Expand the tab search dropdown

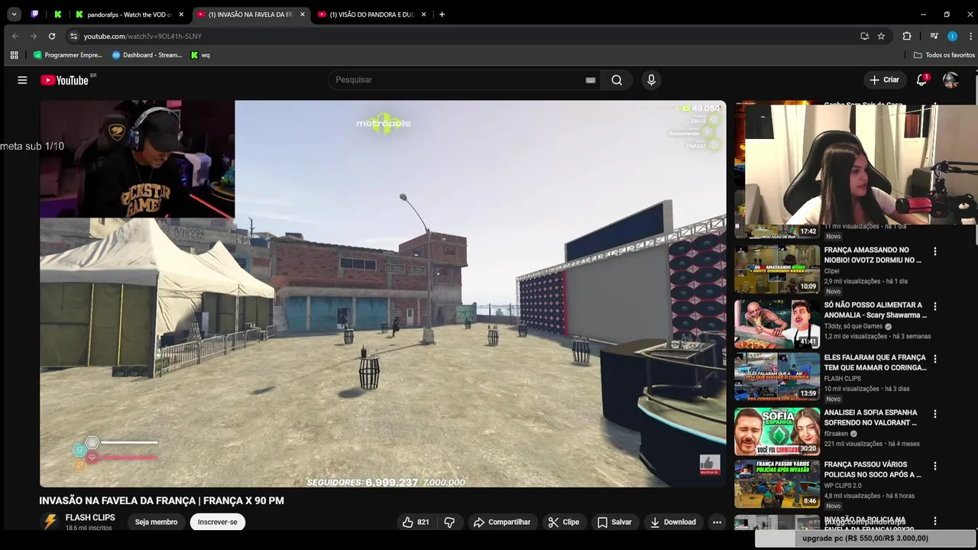tap(14, 15)
